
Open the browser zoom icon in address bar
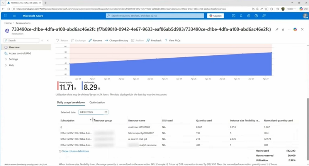click(x=257, y=9)
